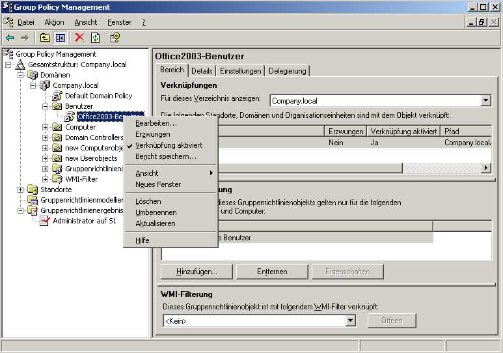Click the Gruppenrichtlinienmodellierung icon
Viewport: 503px width, 353px height.
[x=33, y=200]
